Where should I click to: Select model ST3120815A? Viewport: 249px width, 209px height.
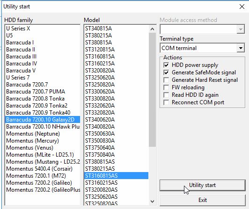pos(117,50)
